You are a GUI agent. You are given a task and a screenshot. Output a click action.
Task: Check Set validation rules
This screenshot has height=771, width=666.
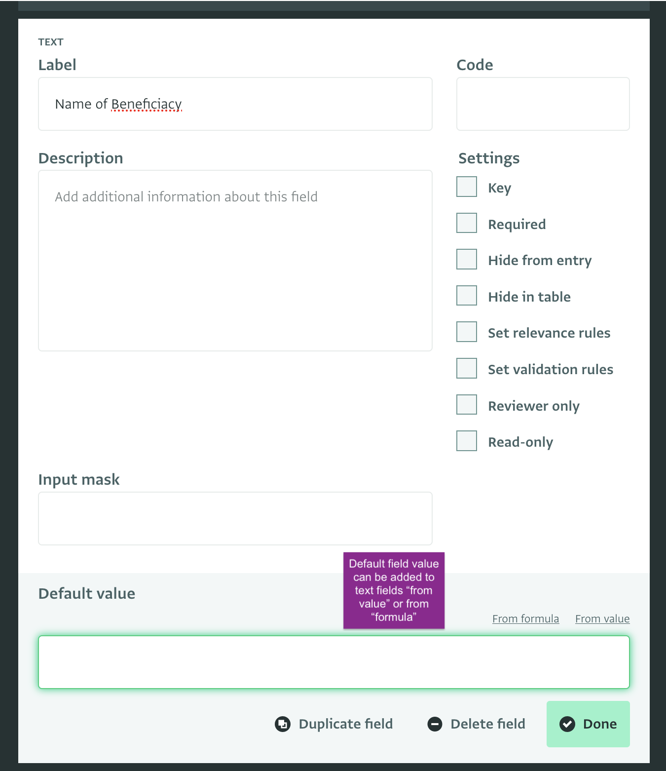[x=466, y=368]
